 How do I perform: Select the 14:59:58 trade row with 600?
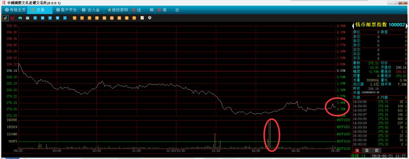click(x=379, y=119)
